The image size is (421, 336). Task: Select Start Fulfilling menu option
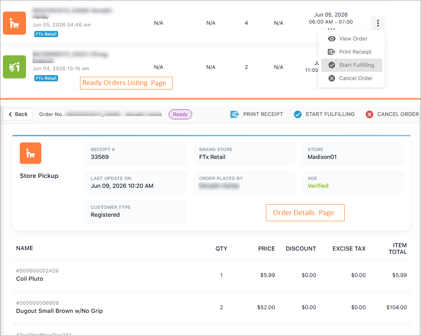(x=351, y=65)
